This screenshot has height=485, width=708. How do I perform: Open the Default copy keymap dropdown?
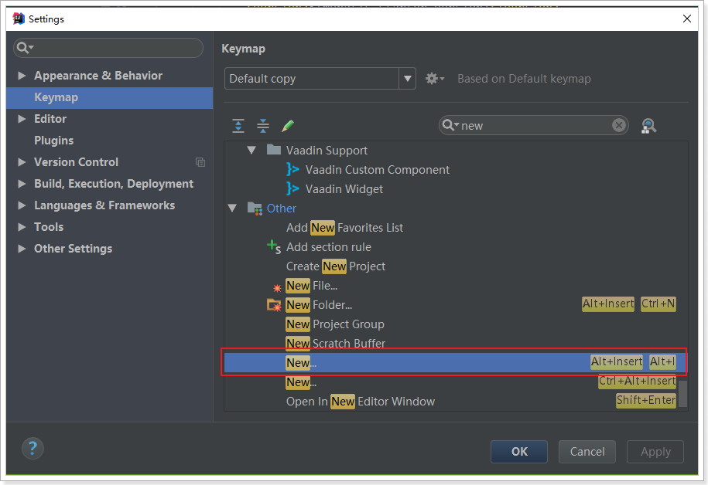(408, 79)
